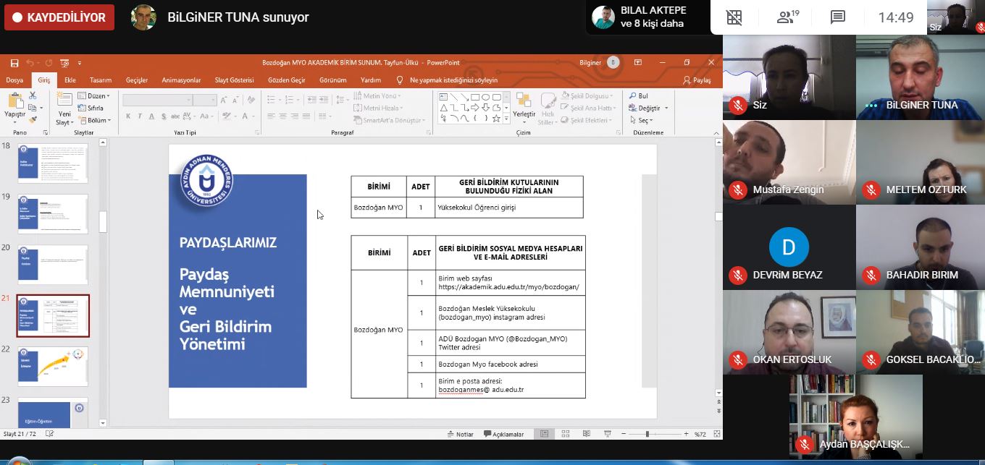Click the Save icon in PowerPoint
The image size is (985, 465).
point(14,63)
